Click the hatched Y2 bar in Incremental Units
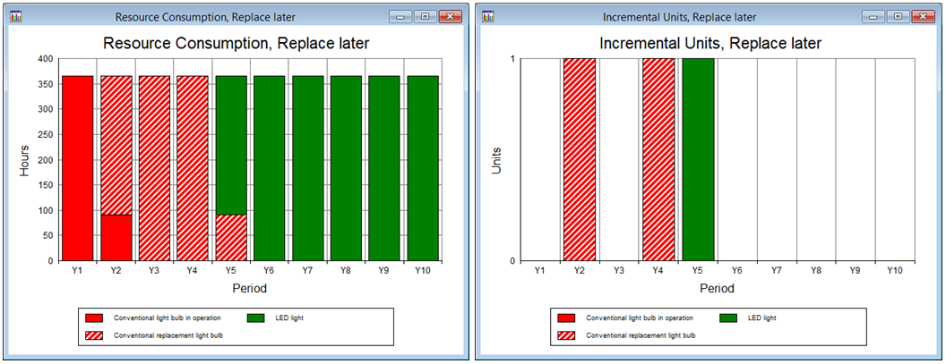The image size is (946, 364). click(x=580, y=160)
